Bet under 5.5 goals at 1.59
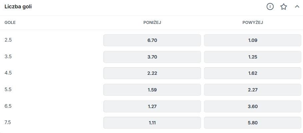This screenshot has width=303, height=133. [x=152, y=90]
